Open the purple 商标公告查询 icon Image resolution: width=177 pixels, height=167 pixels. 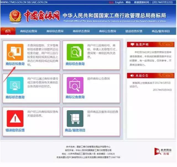pos(75,85)
